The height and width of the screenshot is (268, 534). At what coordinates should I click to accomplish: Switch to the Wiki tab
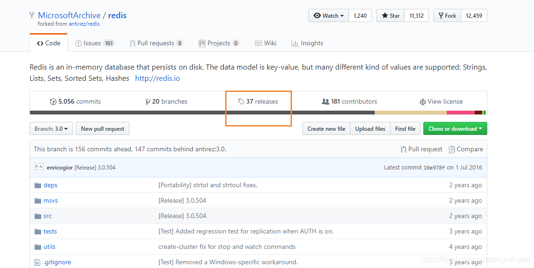click(x=266, y=43)
